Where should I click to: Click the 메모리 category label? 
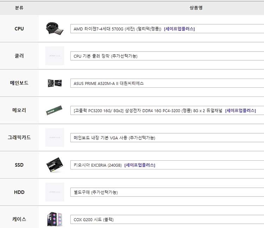coord(19,110)
